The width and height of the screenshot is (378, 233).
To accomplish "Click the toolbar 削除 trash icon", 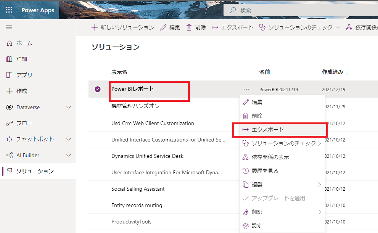I will [189, 27].
